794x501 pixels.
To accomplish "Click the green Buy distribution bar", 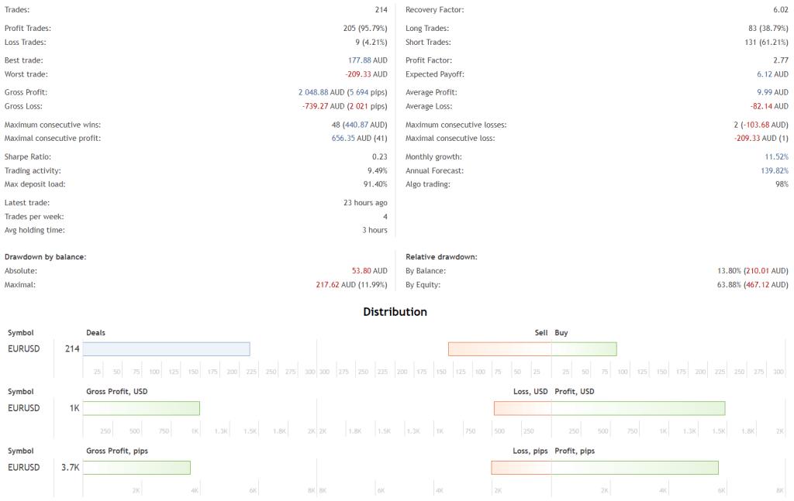I will (x=584, y=349).
